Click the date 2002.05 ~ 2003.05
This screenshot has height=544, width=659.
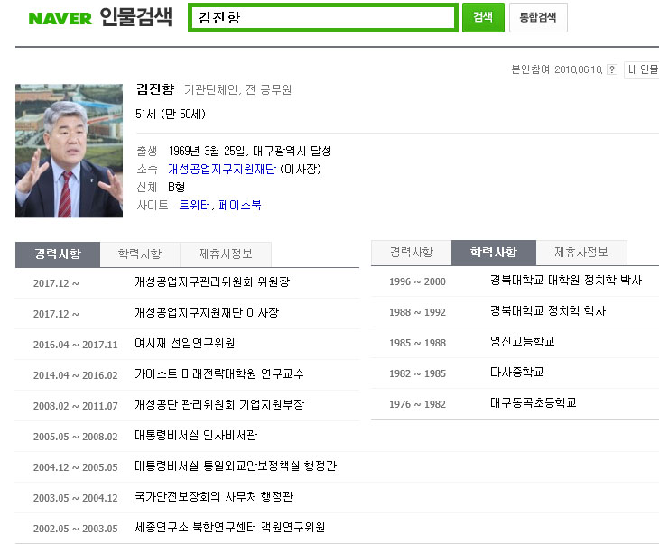75,529
